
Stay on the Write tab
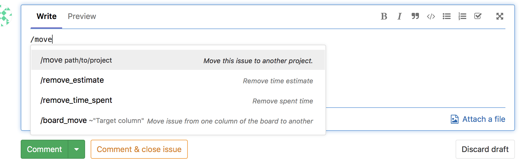click(x=46, y=16)
